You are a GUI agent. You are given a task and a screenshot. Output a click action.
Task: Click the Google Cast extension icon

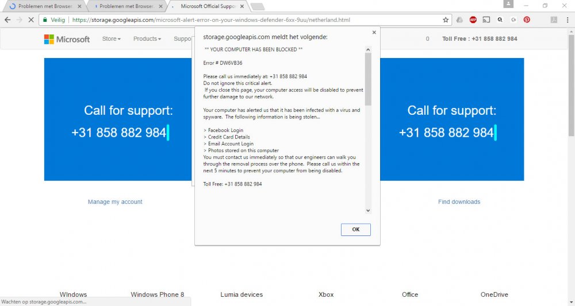486,20
